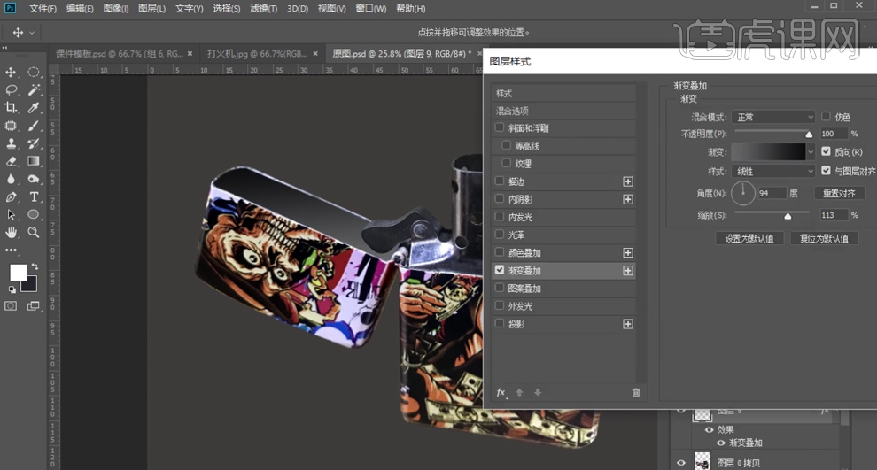The image size is (877, 470).
Task: Expand the 样式 gradient style dropdown
Action: (773, 171)
